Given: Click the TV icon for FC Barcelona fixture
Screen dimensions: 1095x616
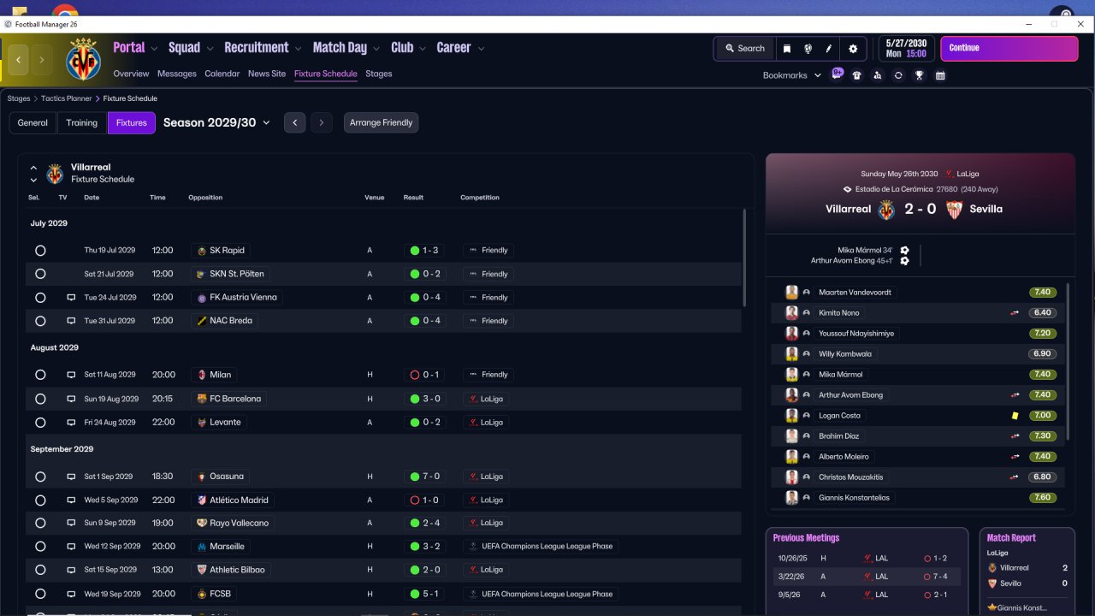Looking at the screenshot, I should pyautogui.click(x=71, y=399).
